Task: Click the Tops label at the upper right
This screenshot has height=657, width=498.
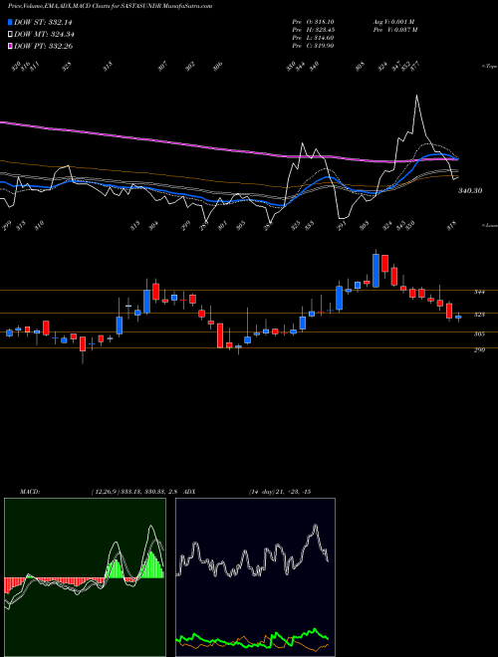Action: (x=489, y=67)
